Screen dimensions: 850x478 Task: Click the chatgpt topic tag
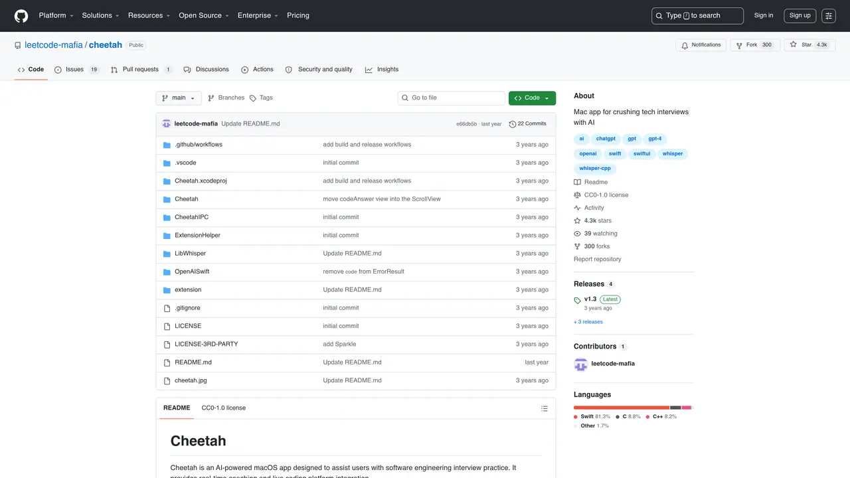point(606,139)
